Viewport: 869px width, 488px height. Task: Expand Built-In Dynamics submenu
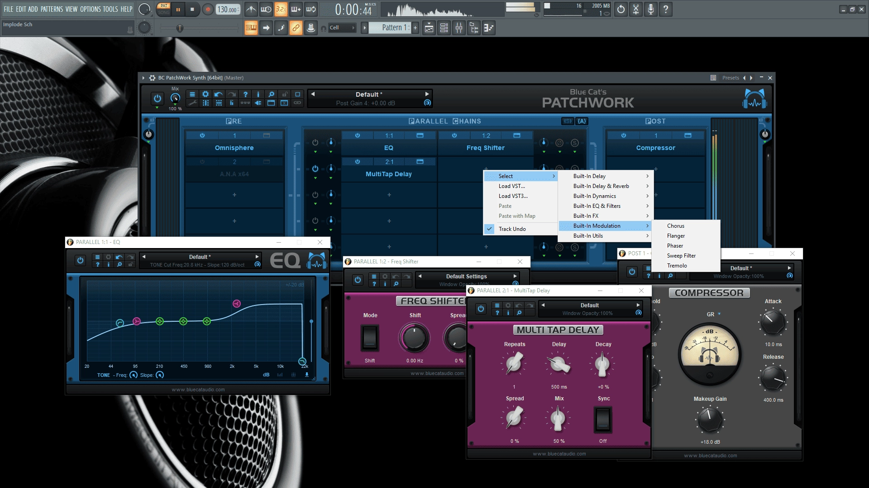[x=605, y=196]
